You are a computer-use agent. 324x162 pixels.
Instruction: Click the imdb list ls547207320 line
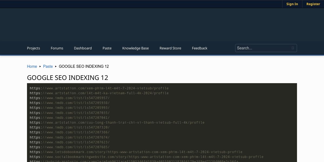(x=70, y=127)
